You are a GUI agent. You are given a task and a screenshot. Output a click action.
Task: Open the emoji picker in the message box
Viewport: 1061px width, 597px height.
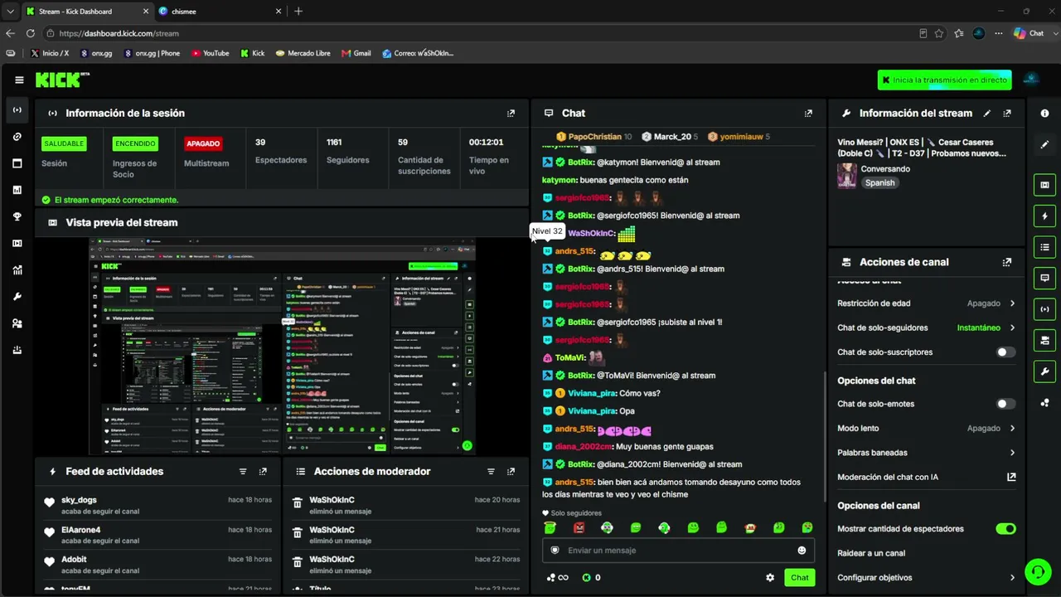coord(802,551)
